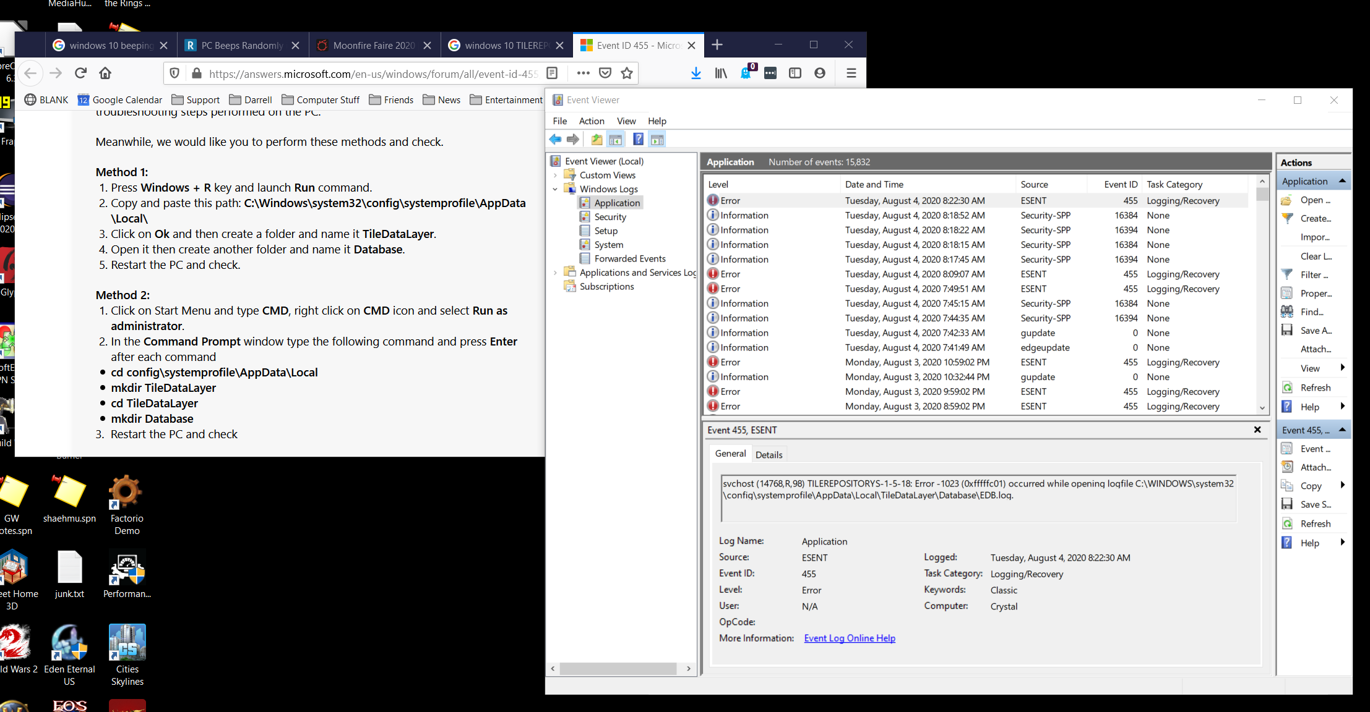Click Firefox downloads arrow icon
The height and width of the screenshot is (712, 1370).
tap(696, 74)
